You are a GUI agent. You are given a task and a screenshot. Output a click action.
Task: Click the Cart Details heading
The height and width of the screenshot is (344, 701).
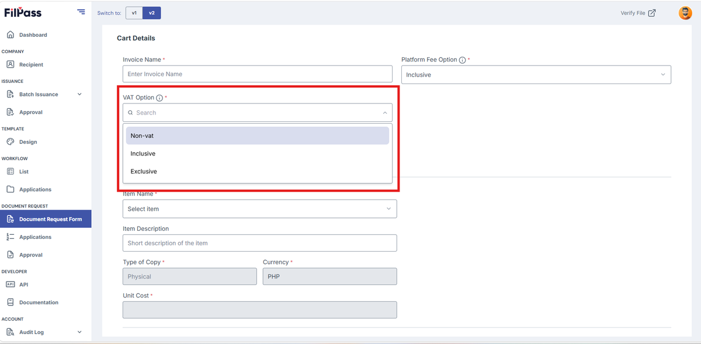136,39
